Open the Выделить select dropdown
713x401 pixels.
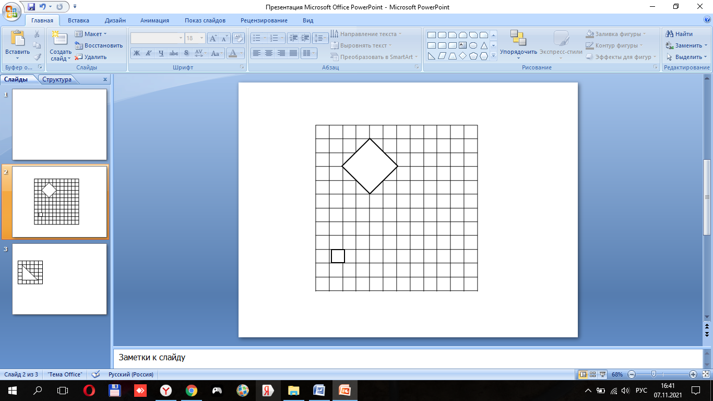[x=686, y=57]
